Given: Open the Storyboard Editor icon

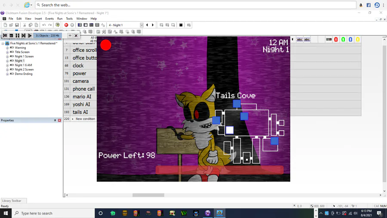Looking at the screenshot, I should [x=80, y=25].
